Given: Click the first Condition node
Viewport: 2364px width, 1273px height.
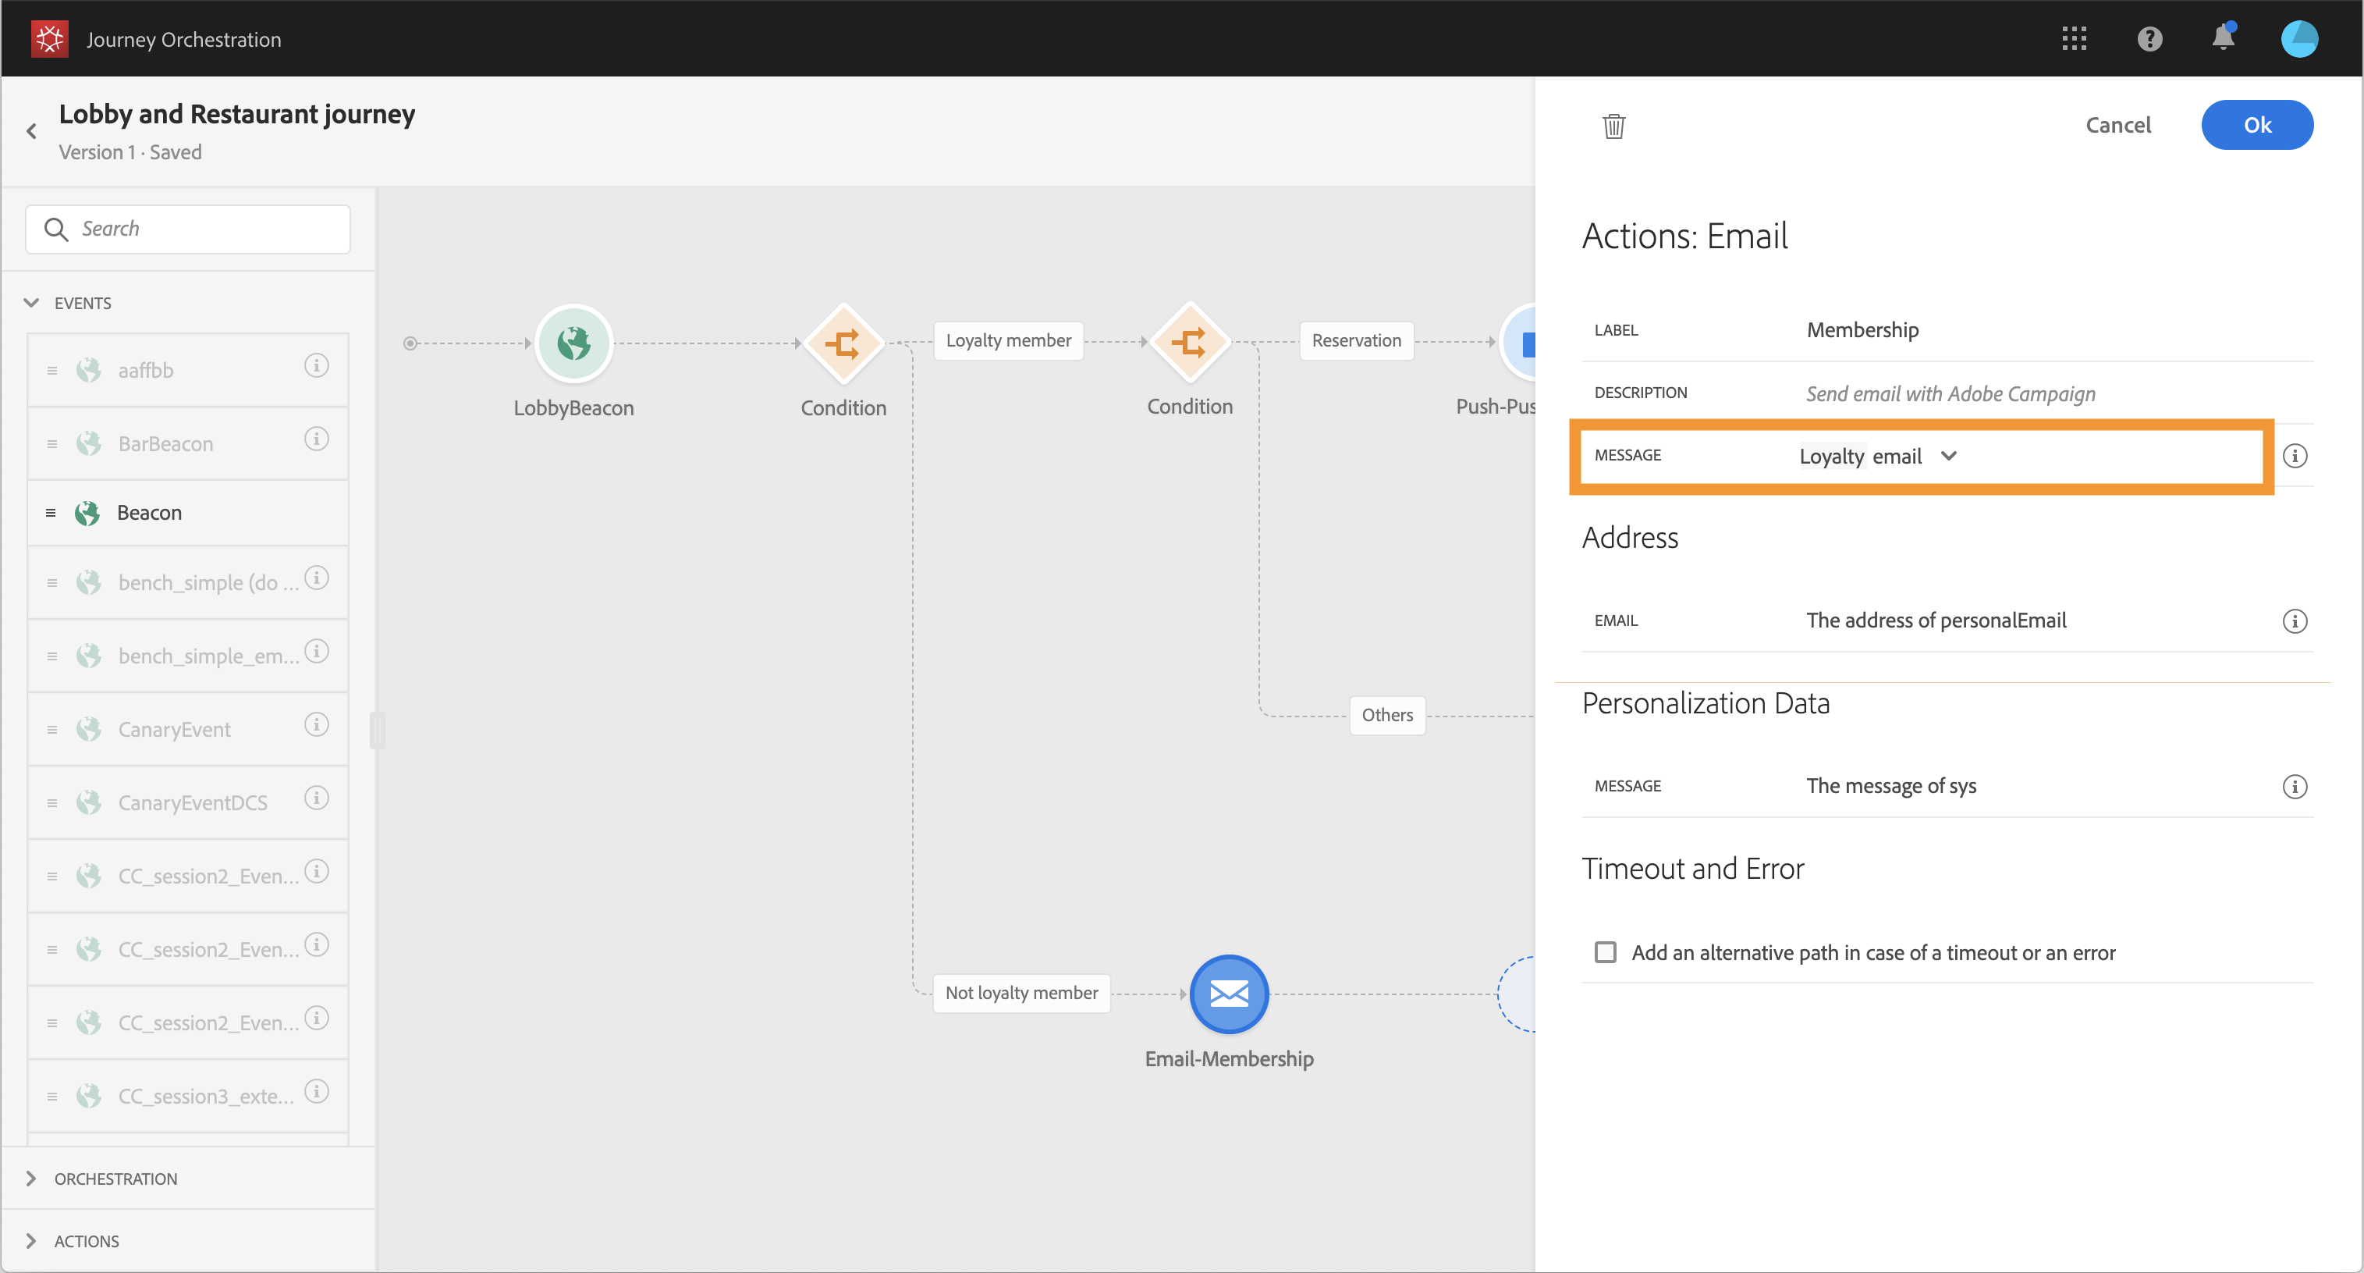Looking at the screenshot, I should [843, 343].
